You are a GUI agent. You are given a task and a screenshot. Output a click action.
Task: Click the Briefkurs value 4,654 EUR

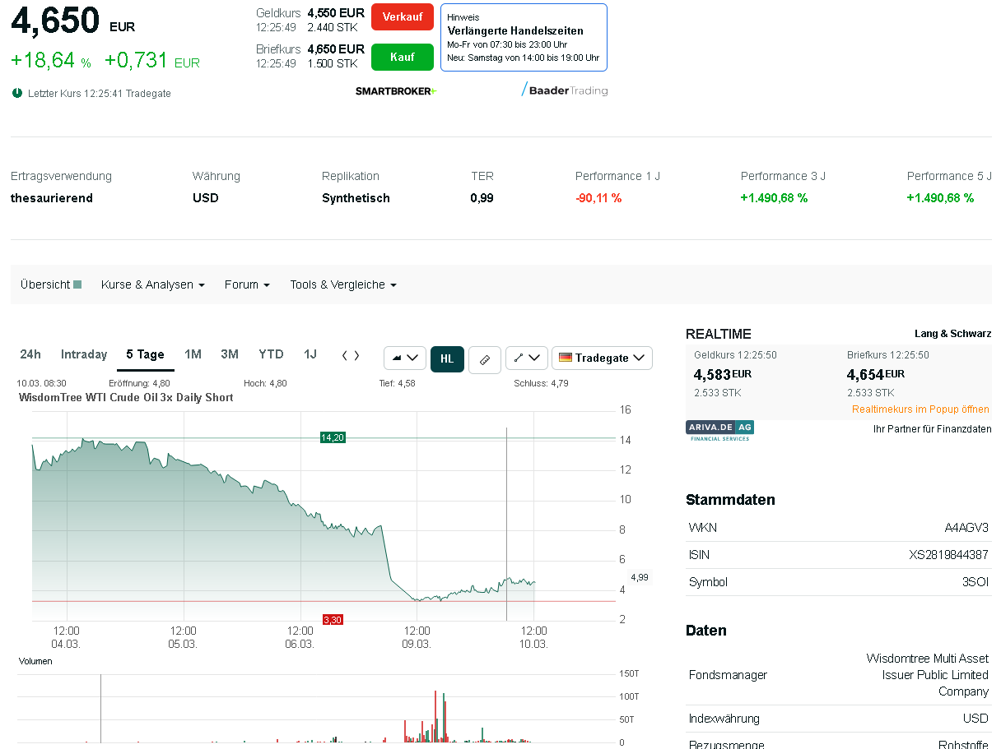pos(876,374)
